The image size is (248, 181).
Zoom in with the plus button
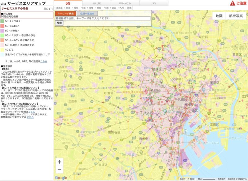click(x=60, y=162)
